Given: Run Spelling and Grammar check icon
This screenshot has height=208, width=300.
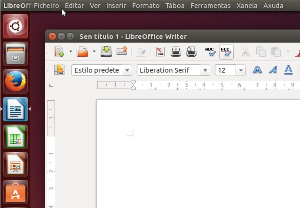Looking at the screenshot, I should click(211, 52).
